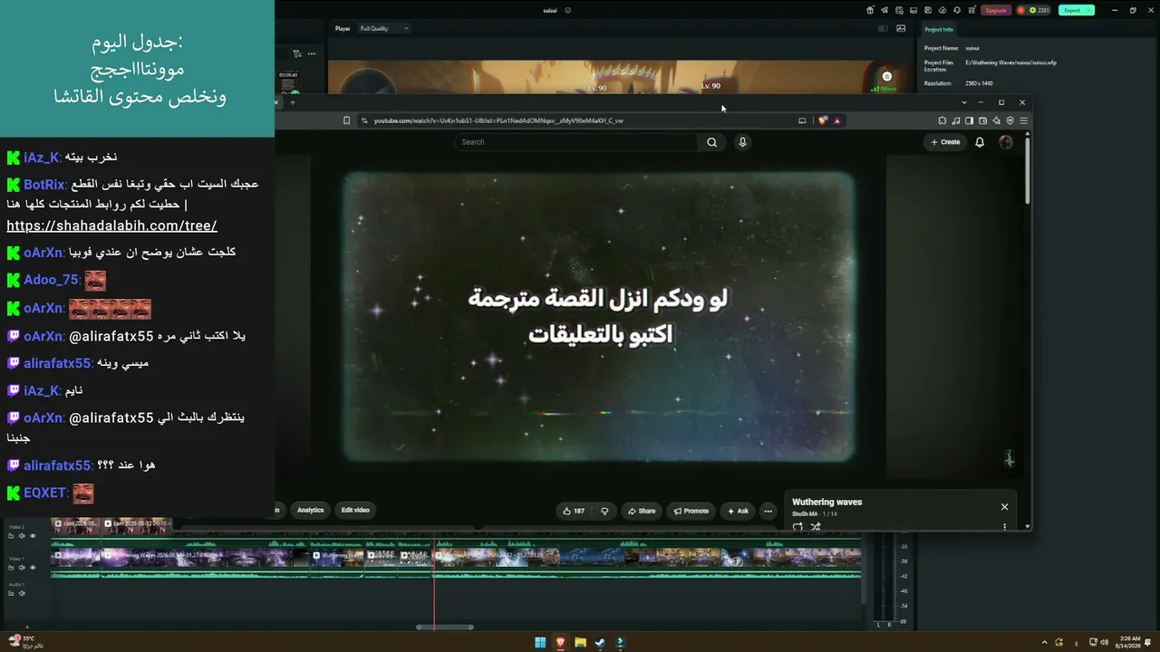Expand the browser tab search chevron

pos(964,102)
